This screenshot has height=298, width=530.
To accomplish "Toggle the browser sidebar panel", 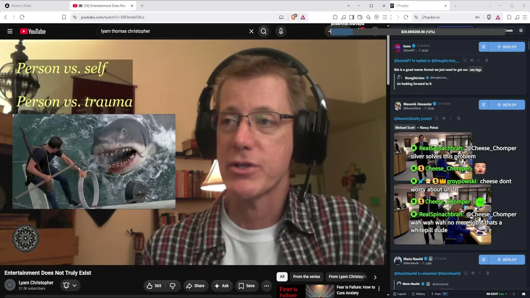I will click(x=352, y=17).
